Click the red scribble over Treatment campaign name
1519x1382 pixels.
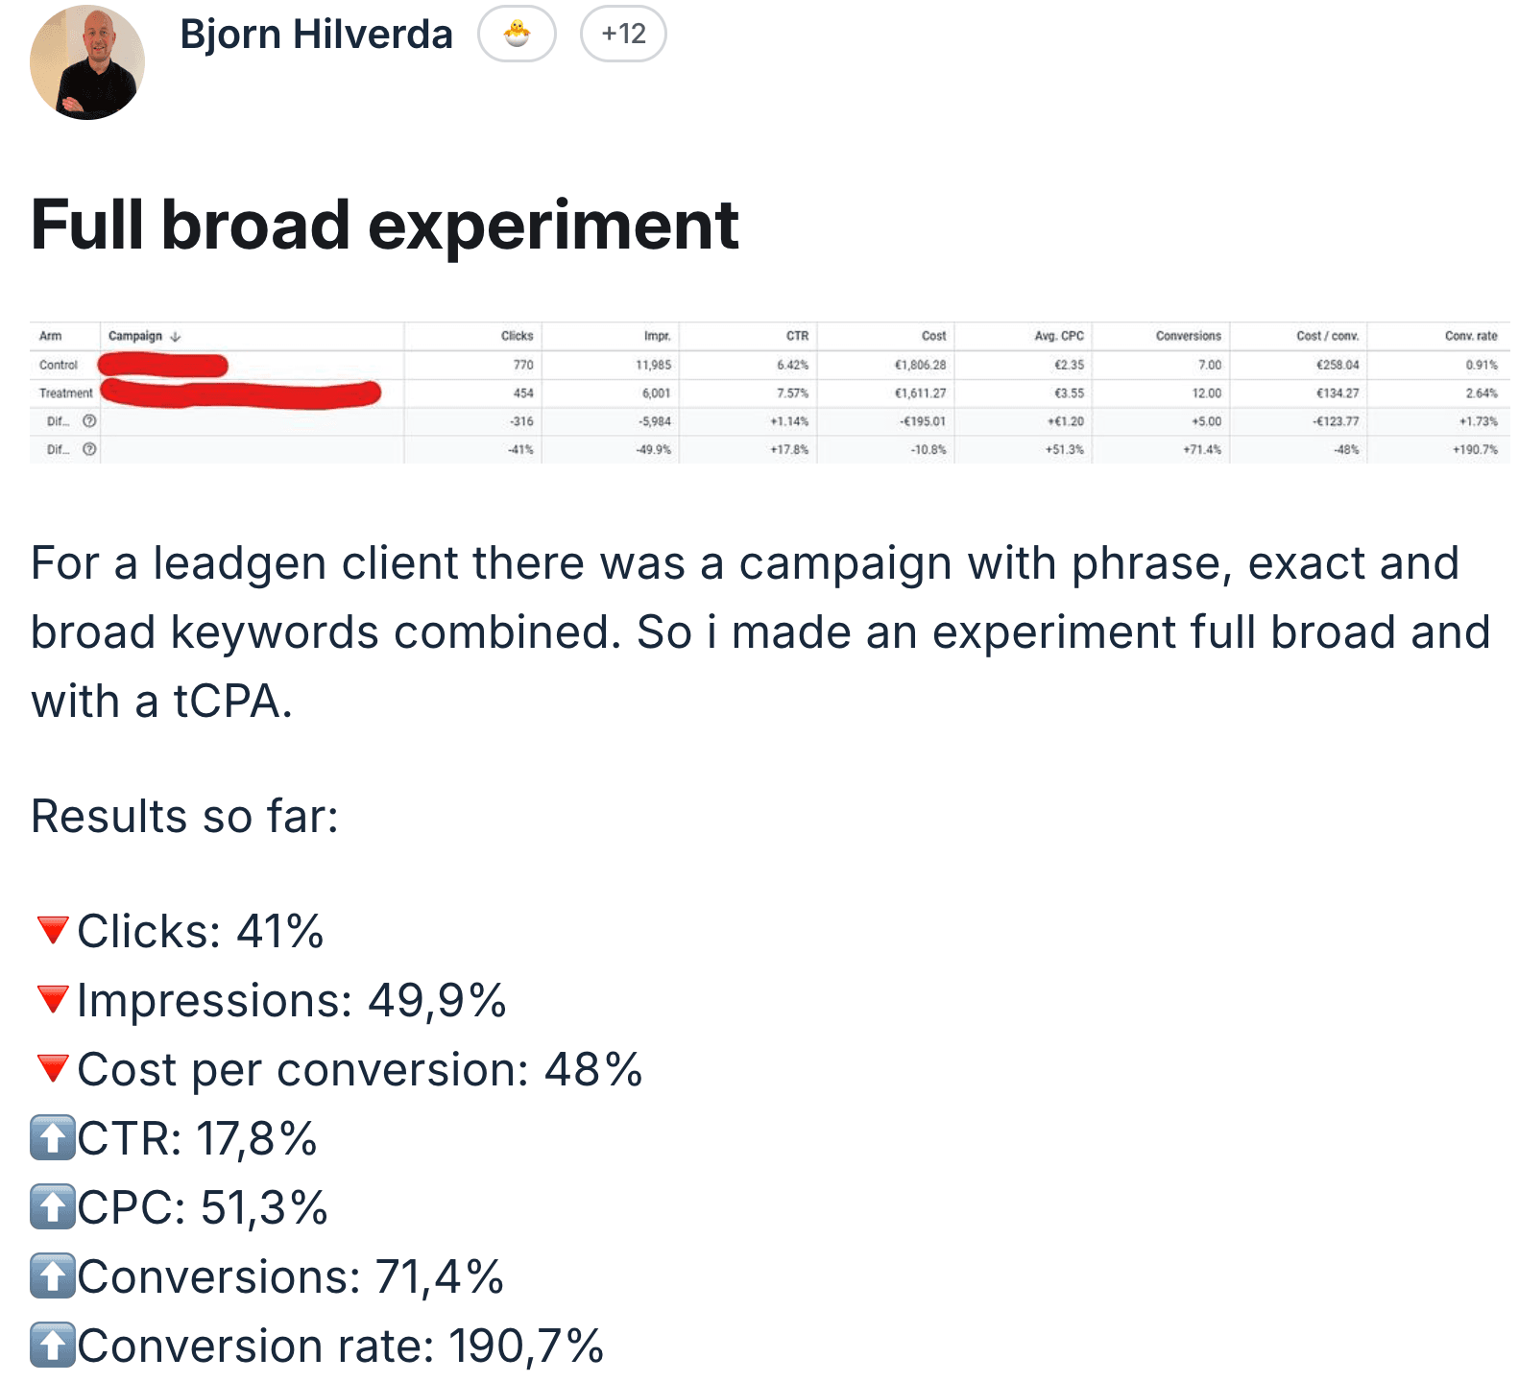coord(240,393)
